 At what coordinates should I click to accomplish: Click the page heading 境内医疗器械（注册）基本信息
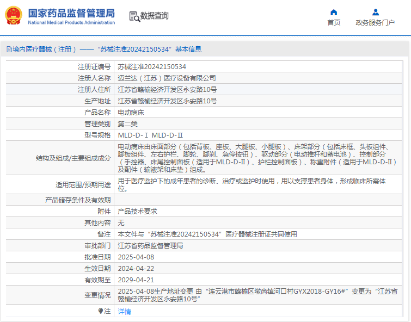[x=104, y=49]
